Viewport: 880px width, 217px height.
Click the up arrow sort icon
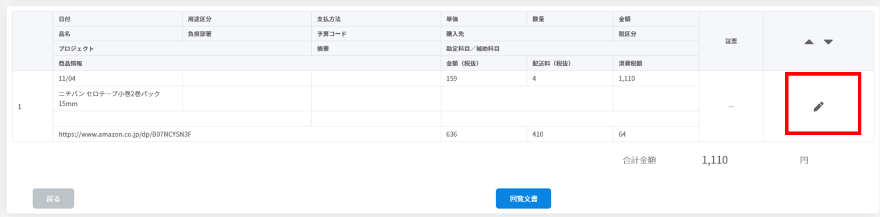point(808,42)
